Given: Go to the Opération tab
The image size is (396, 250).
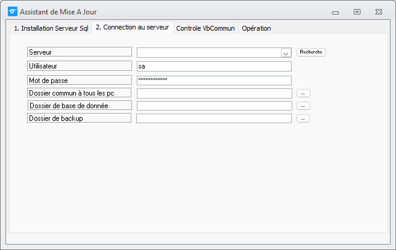Looking at the screenshot, I should pos(256,28).
